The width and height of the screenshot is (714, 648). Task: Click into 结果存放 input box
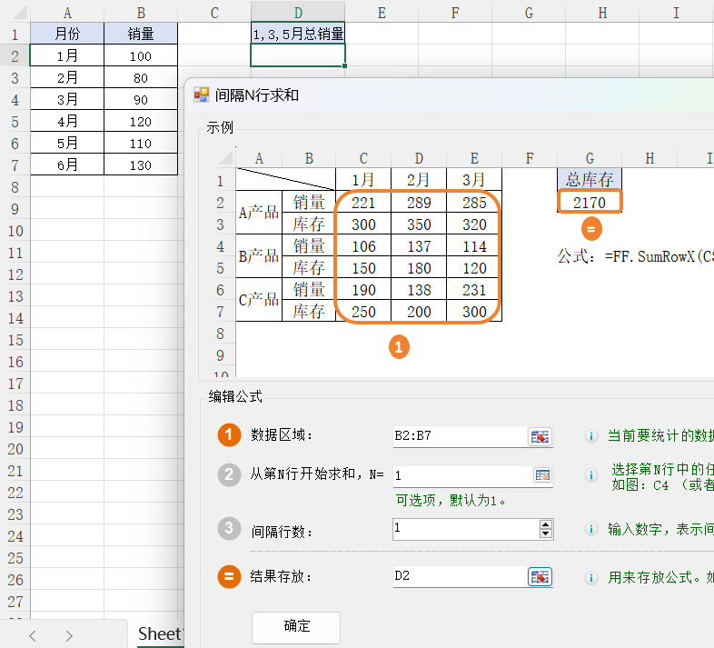coord(459,577)
